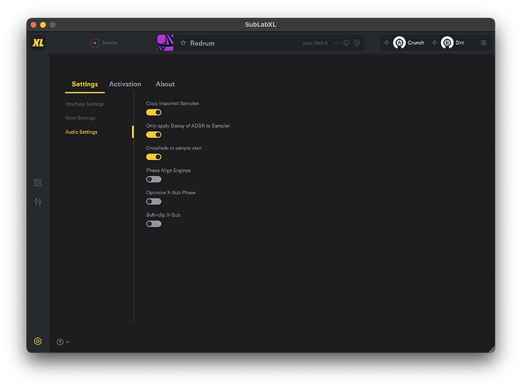This screenshot has width=521, height=388.
Task: Enable Soft-clip X-Sub toggle
Action: tap(154, 224)
